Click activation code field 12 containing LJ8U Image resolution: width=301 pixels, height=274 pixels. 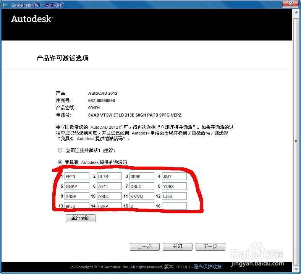(174, 196)
